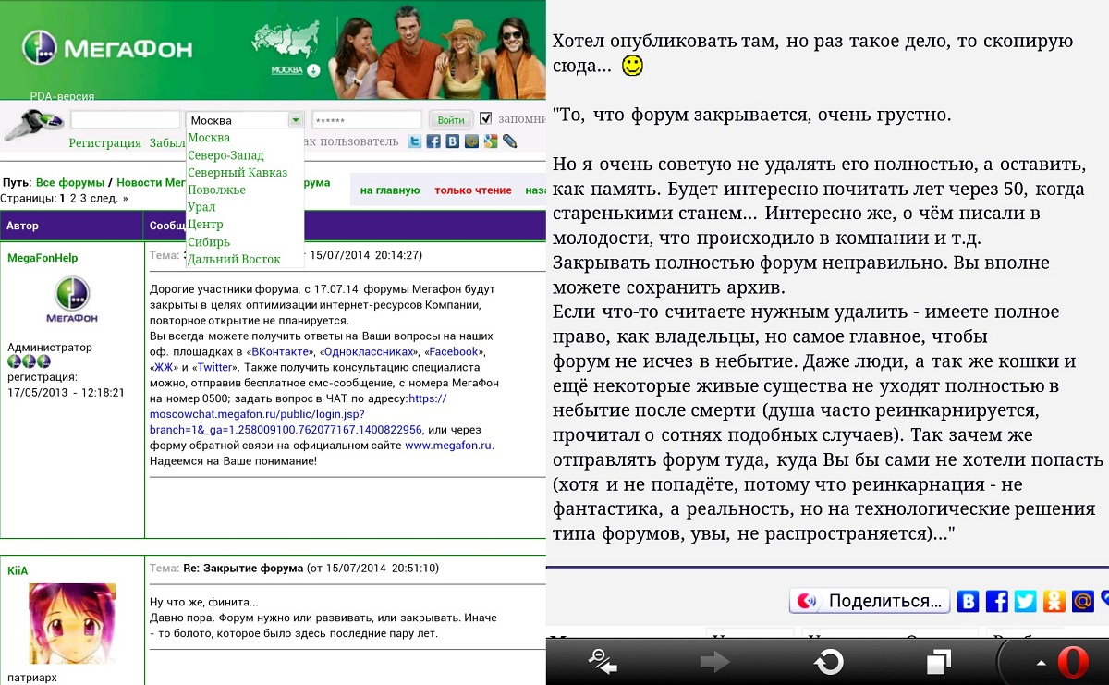Screen dimensions: 1109x685
Task: Focus the password input field
Action: pos(367,120)
